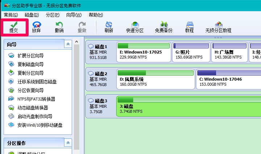This screenshot has height=154, width=261.
Task: Click the 刷新 (Refresh) toolbar icon
Action: [x=109, y=27]
